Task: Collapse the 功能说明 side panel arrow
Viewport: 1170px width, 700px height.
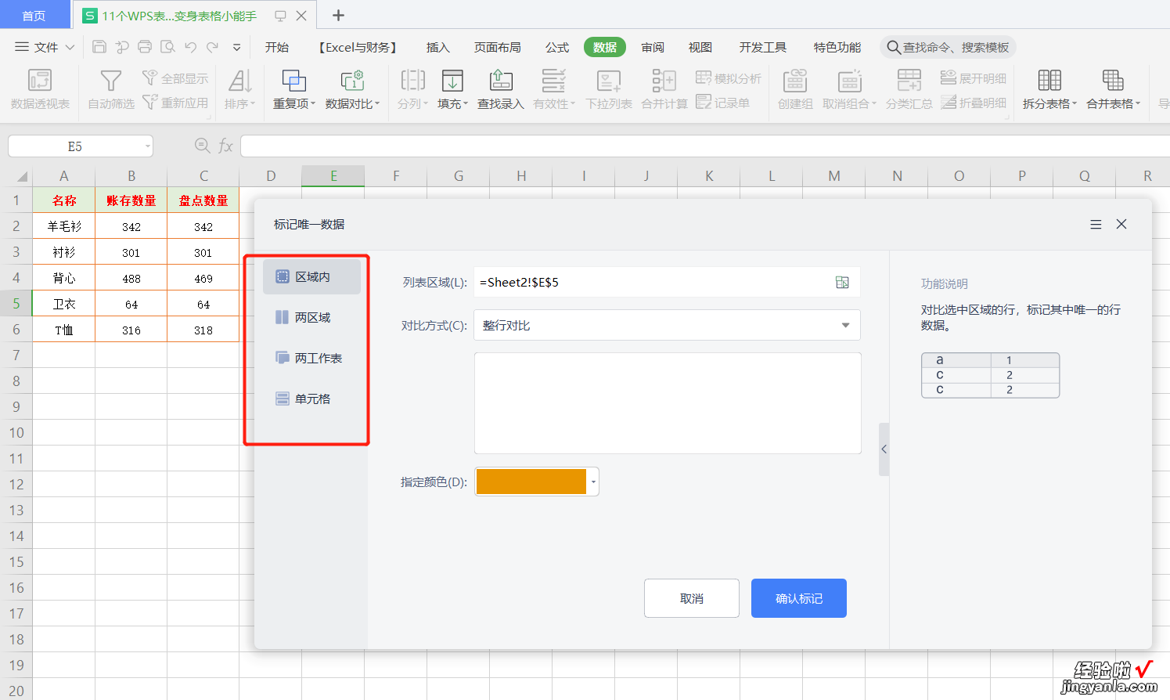Action: tap(884, 449)
